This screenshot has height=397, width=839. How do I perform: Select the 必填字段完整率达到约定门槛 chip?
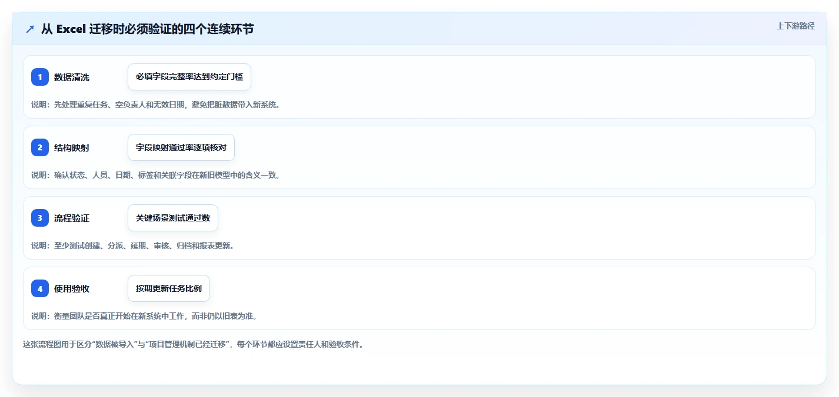[189, 77]
